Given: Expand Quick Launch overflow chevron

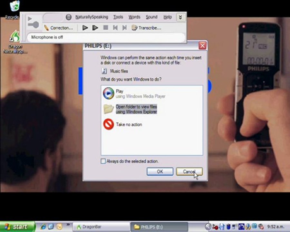Looking at the screenshot, I should tap(68, 225).
